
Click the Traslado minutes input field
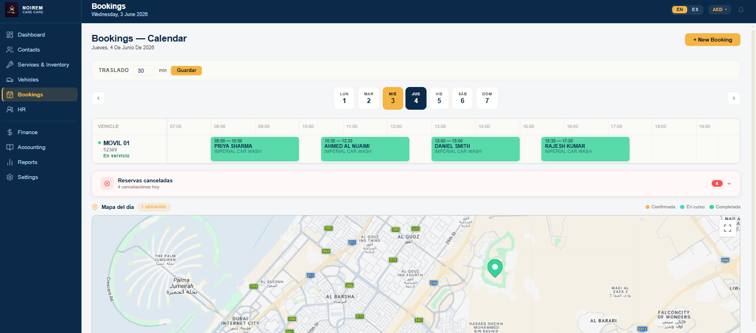[144, 70]
